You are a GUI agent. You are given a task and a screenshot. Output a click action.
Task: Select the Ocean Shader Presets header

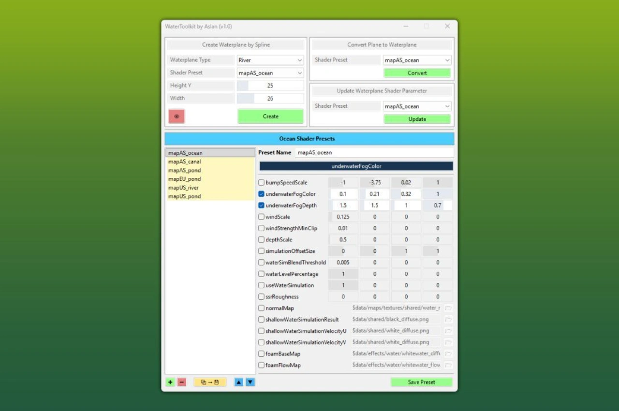pos(307,139)
